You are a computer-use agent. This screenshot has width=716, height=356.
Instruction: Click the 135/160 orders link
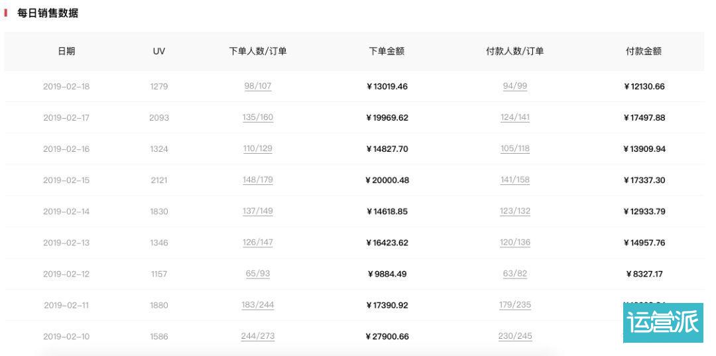tap(258, 117)
